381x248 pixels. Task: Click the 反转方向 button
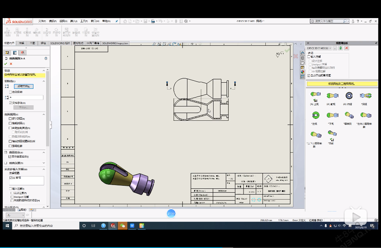click(x=23, y=86)
